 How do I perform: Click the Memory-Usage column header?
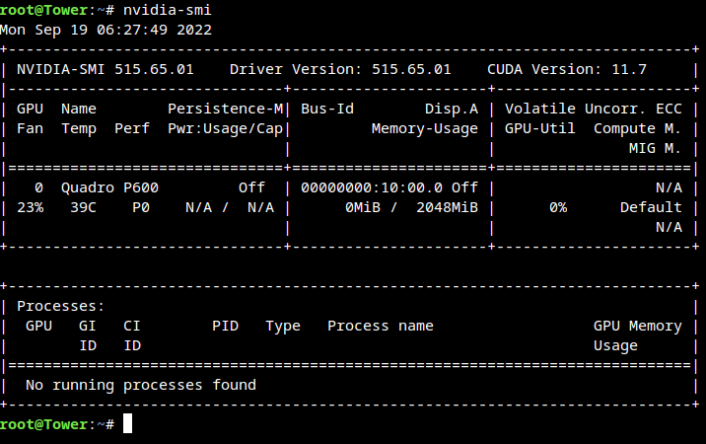pos(425,128)
